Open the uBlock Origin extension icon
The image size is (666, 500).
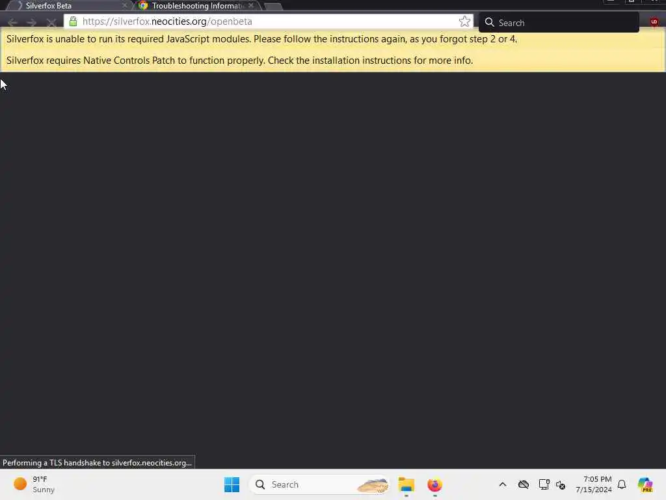pos(654,21)
